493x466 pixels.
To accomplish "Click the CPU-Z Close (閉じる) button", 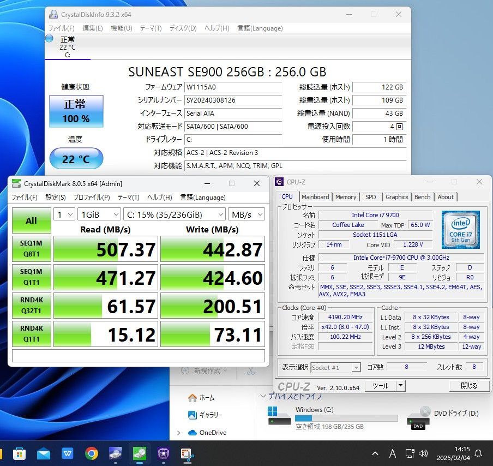I will [469, 385].
